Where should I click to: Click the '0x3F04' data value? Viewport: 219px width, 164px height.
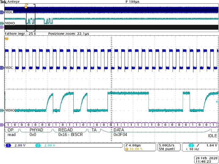[x=120, y=135]
